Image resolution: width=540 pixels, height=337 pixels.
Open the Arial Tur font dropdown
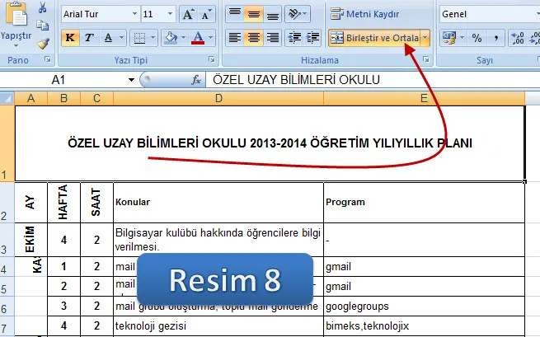click(x=131, y=14)
